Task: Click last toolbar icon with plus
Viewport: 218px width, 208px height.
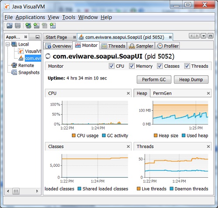Action: pos(53,26)
